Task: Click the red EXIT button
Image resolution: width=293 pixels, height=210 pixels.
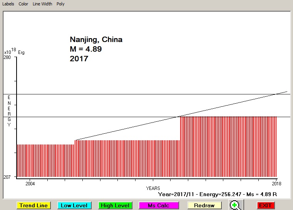Action: pyautogui.click(x=265, y=205)
